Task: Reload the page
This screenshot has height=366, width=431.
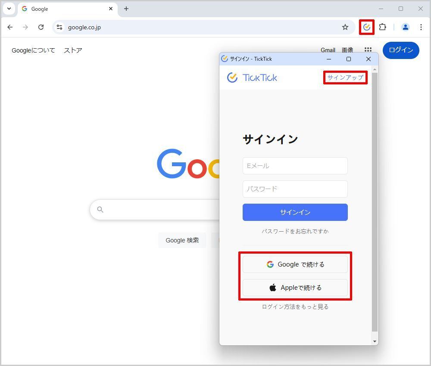Action: pos(41,27)
